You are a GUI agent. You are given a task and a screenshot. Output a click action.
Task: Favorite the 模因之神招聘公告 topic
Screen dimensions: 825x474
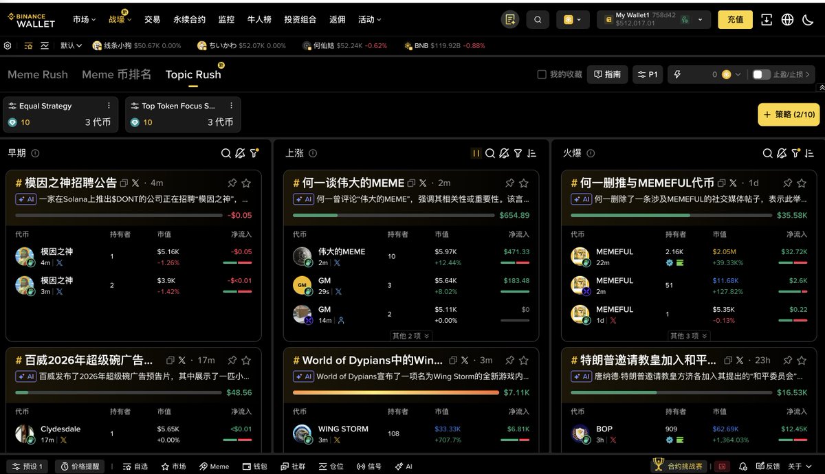[246, 183]
